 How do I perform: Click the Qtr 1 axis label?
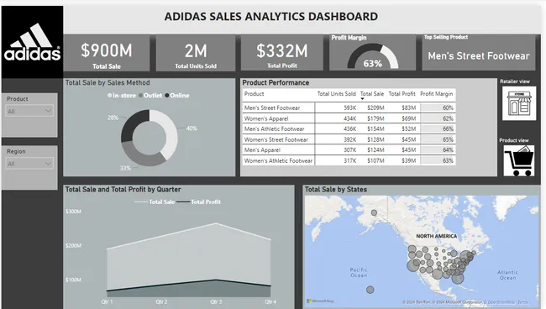(107, 301)
